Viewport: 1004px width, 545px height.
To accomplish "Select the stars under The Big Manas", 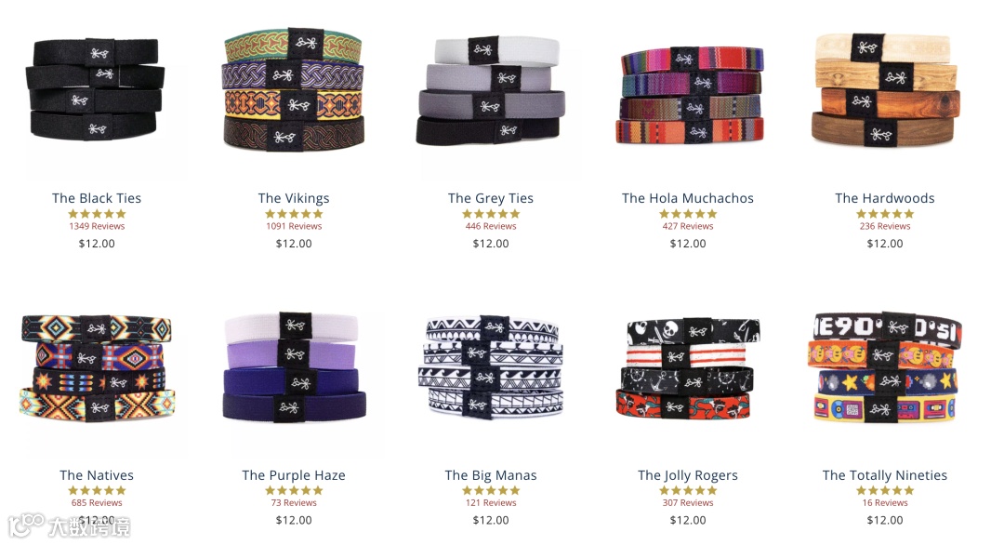I will [x=491, y=490].
